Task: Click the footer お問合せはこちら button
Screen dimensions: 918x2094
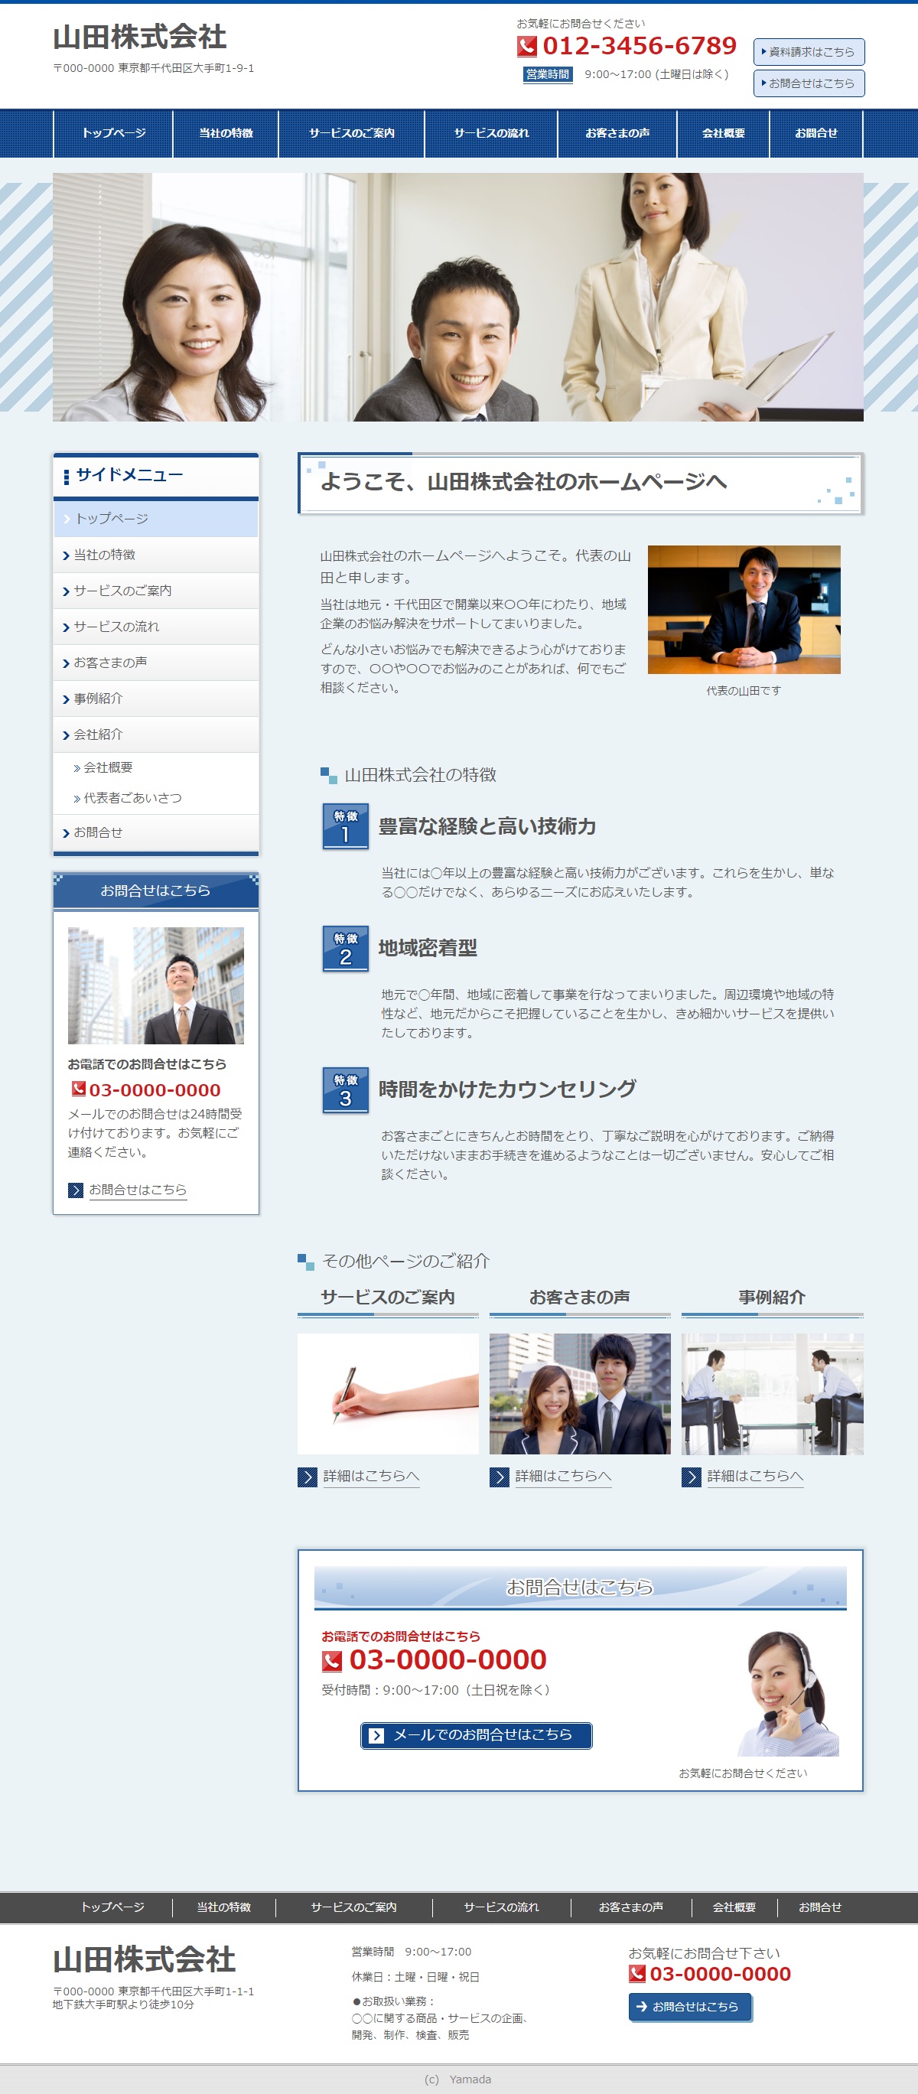Action: click(689, 2006)
